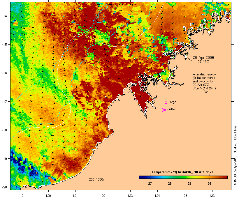Click the longitude label 122

pyautogui.click(x=103, y=196)
